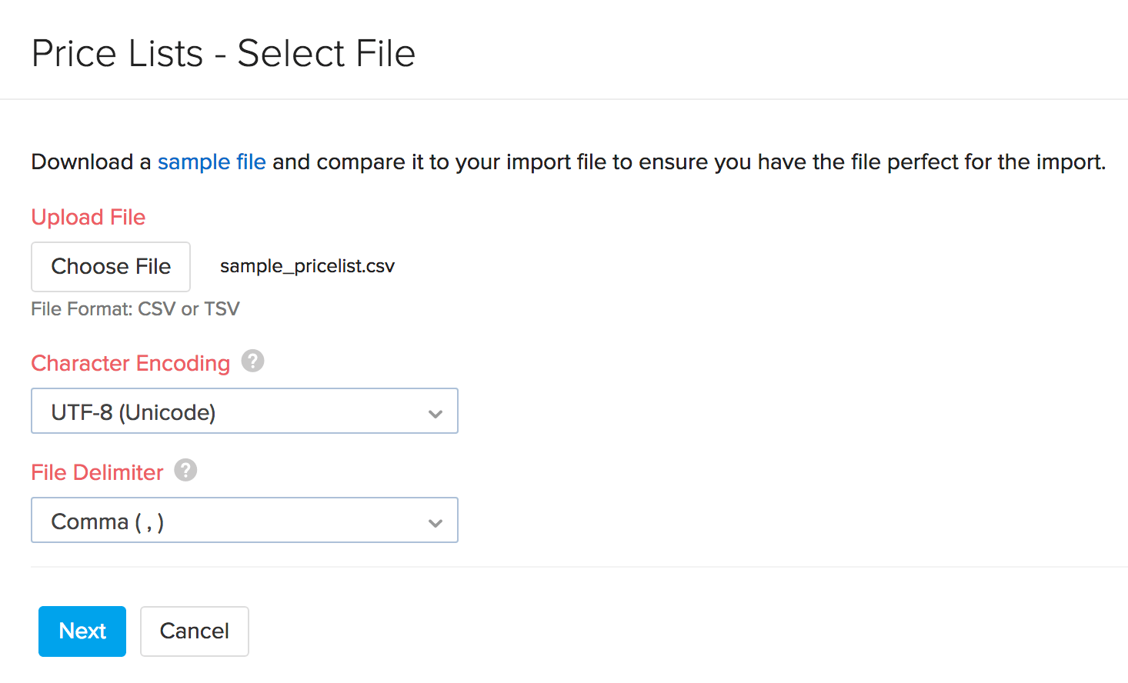Click the File Delimiter label

[97, 471]
